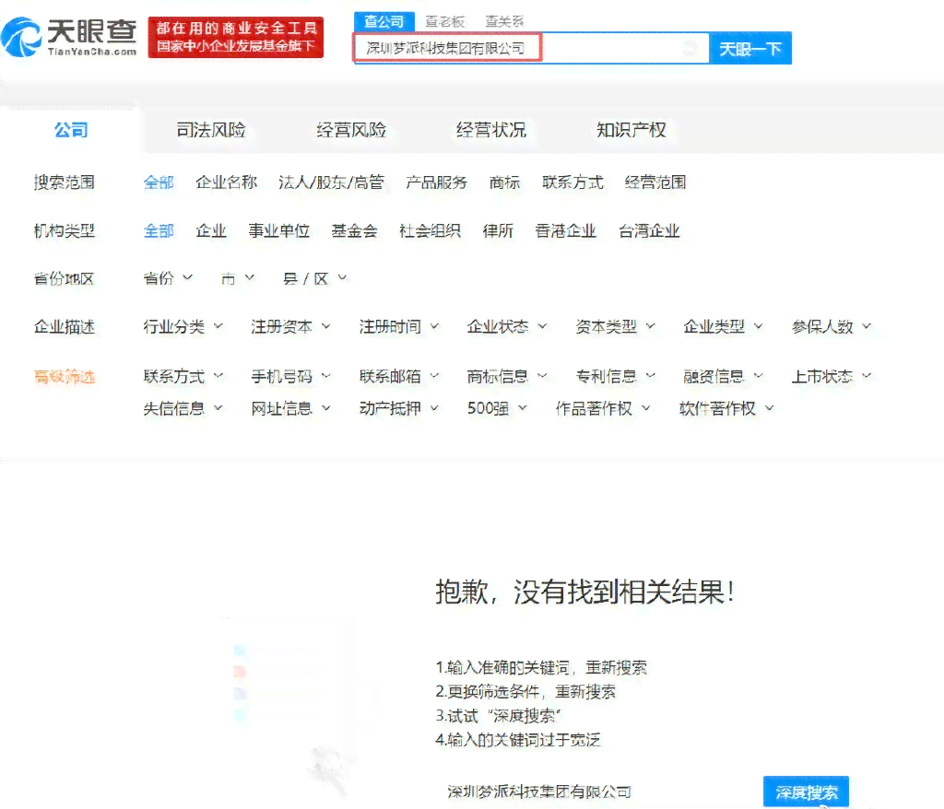The width and height of the screenshot is (944, 809).
Task: Select the 查公司 search tab
Action: tap(384, 22)
